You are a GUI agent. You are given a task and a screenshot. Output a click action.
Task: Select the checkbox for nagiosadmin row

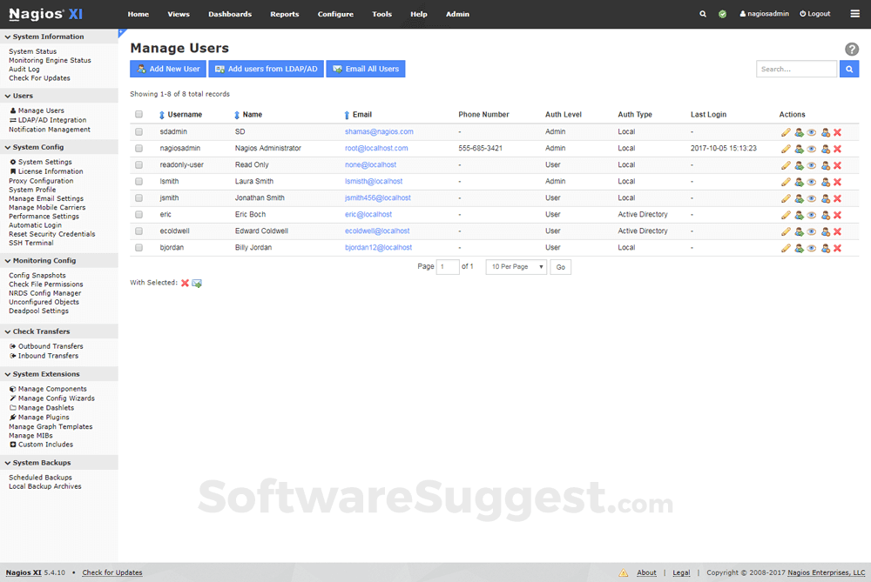click(x=138, y=149)
